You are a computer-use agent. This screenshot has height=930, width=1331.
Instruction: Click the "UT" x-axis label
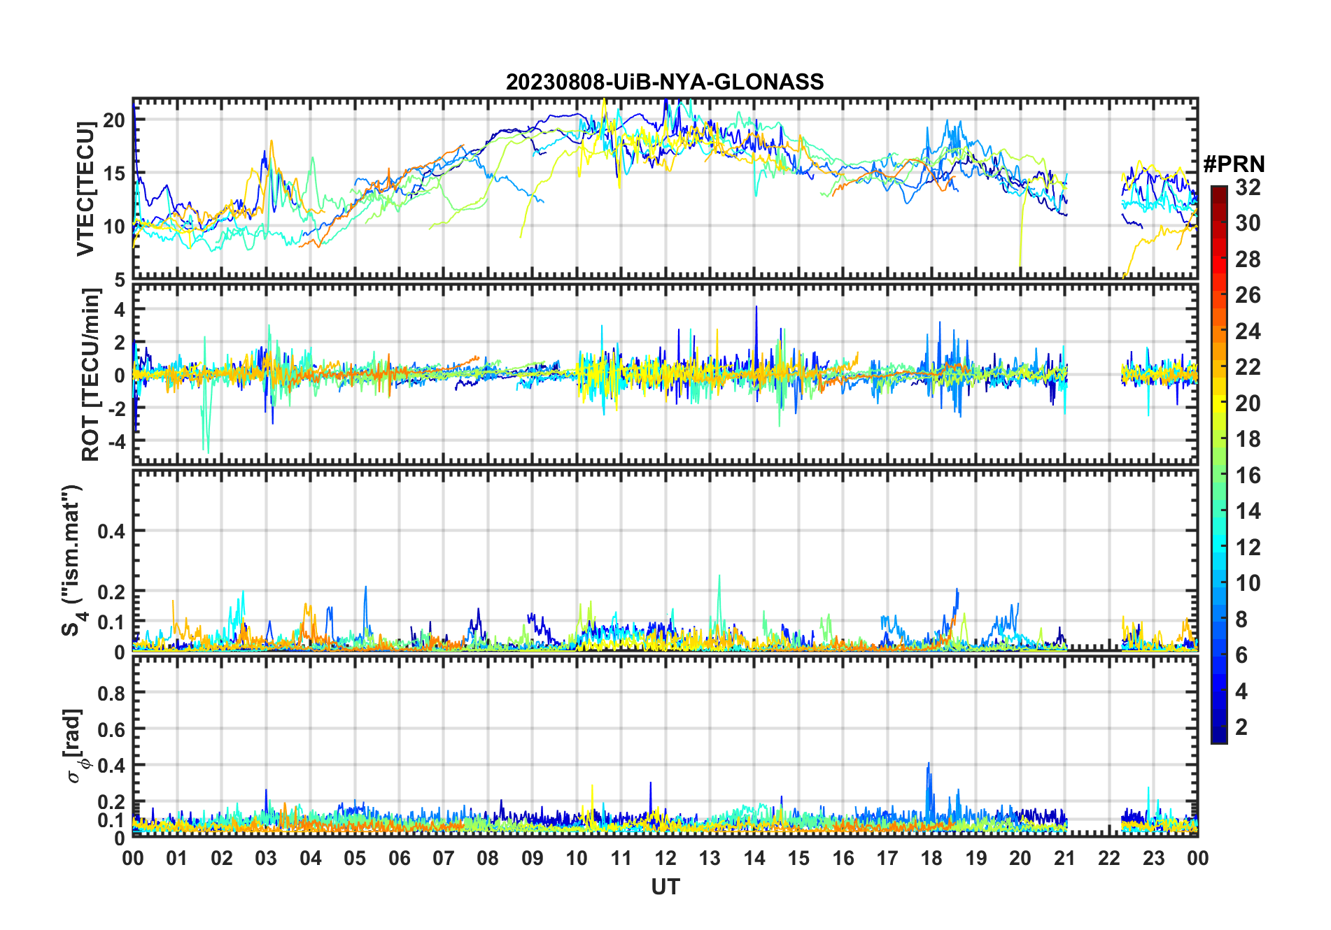665,887
